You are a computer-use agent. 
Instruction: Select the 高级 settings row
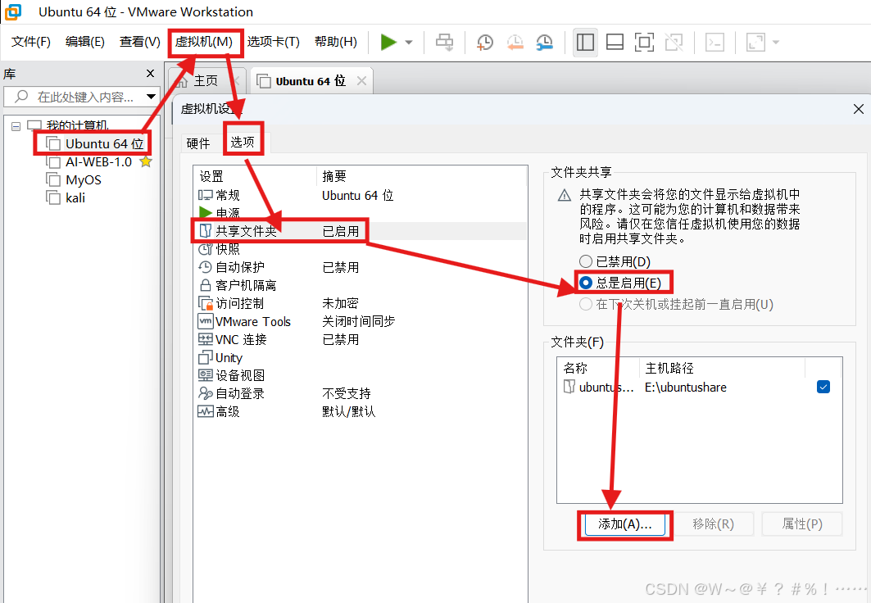click(360, 411)
